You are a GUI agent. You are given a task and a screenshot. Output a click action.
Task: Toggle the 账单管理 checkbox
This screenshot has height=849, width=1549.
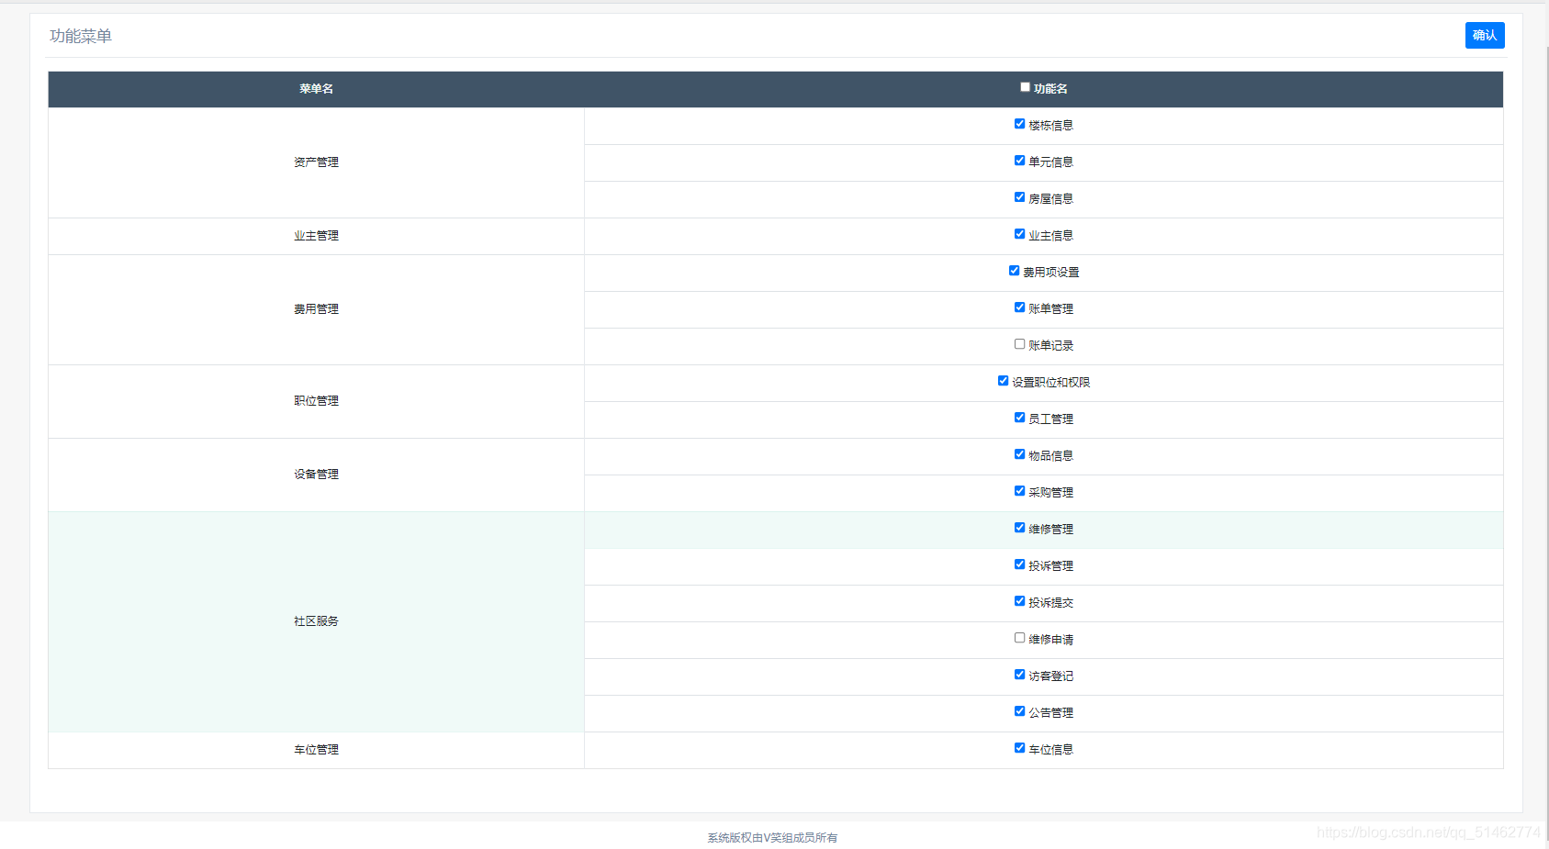click(x=1019, y=307)
